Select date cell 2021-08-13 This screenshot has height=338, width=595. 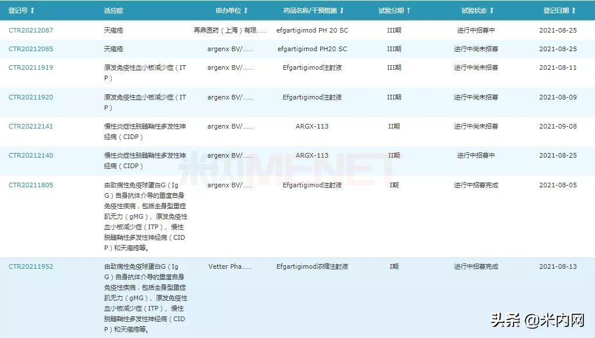coord(558,266)
